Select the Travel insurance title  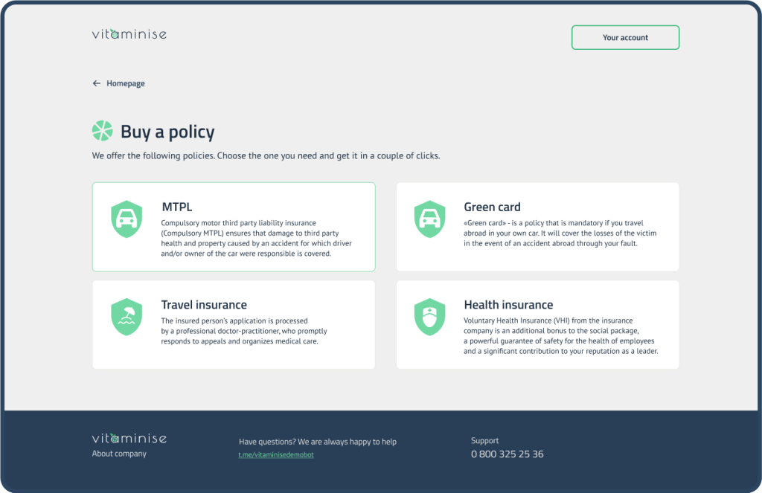click(204, 305)
